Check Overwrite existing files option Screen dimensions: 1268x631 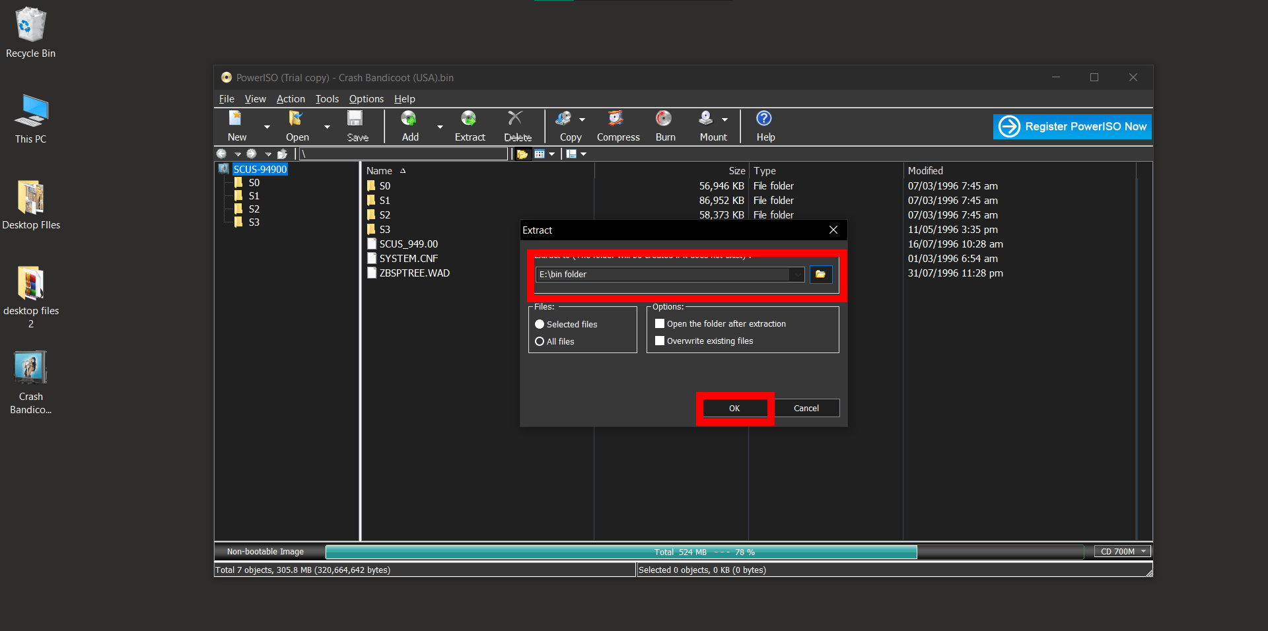(x=659, y=341)
